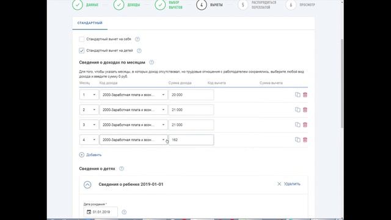391x220 pixels.
Task: Click the page vertical scrollbar
Action: tap(342, 84)
